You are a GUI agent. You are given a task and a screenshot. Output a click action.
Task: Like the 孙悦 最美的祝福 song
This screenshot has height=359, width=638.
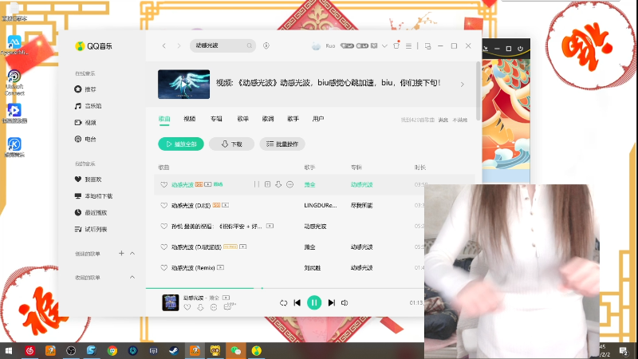(164, 227)
